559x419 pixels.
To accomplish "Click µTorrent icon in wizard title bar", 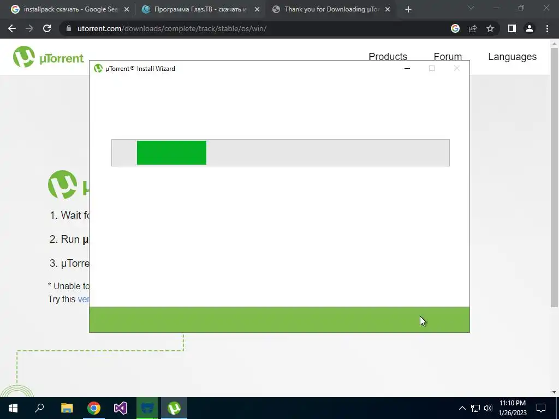I will pos(98,68).
